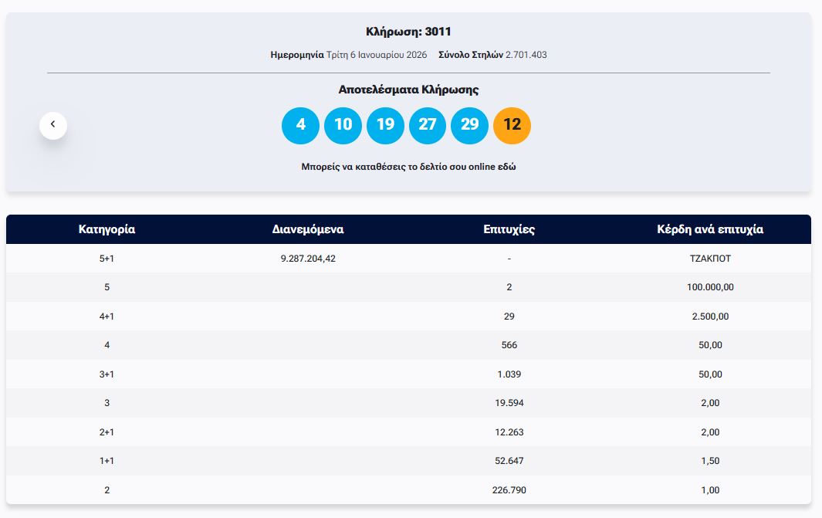Select the orange Joker ball 12
Image resolution: width=822 pixels, height=518 pixels.
point(512,125)
